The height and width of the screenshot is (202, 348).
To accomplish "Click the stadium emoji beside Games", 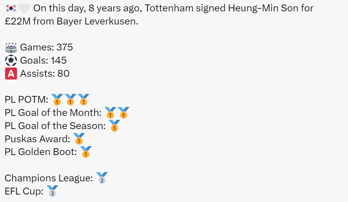I will click(11, 48).
